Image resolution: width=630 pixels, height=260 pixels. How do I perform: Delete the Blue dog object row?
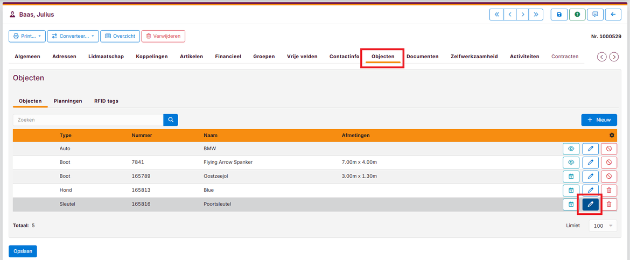(609, 190)
